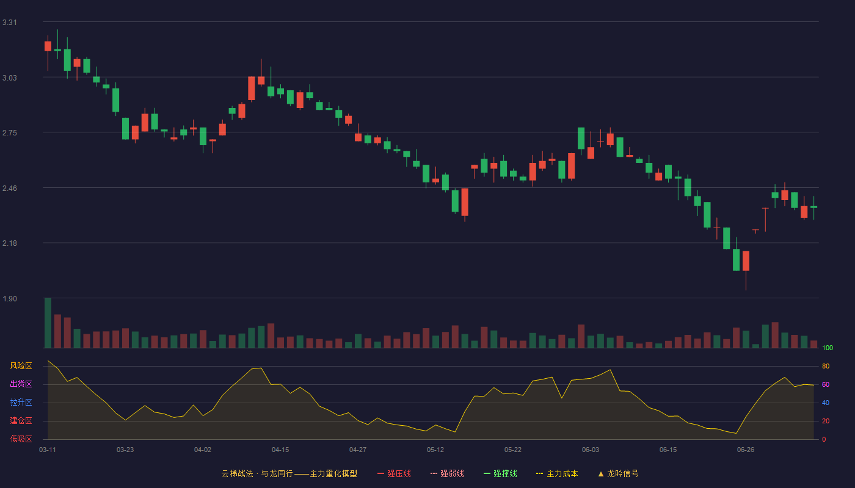The image size is (855, 488).
Task: Click the 05-22 date label
Action: 513,450
